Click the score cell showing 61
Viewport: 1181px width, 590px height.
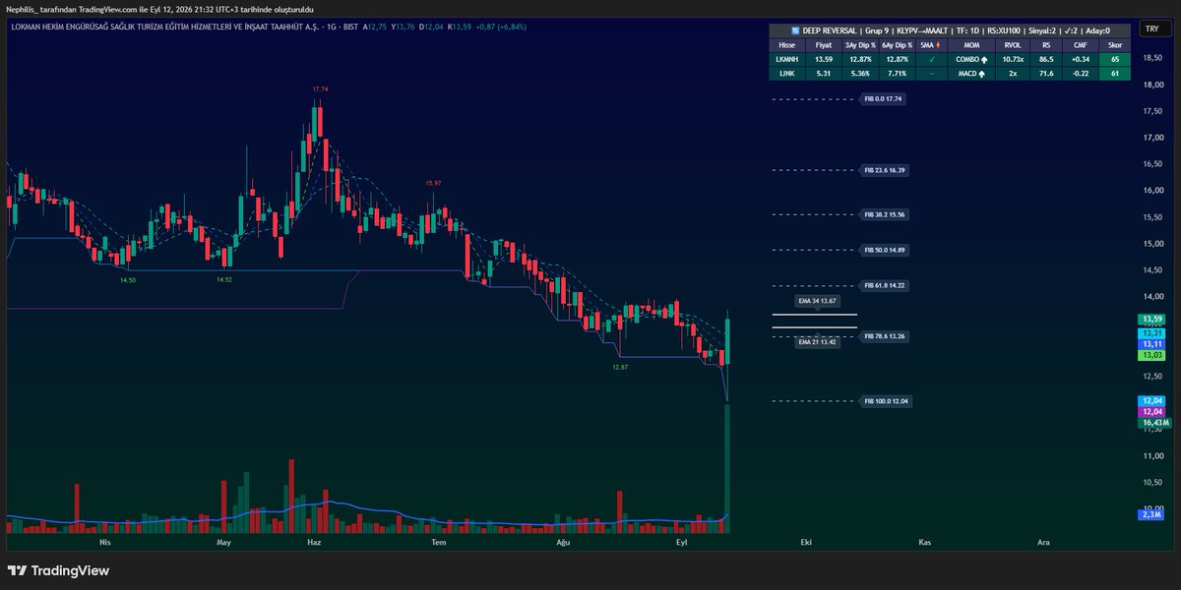(x=1115, y=73)
